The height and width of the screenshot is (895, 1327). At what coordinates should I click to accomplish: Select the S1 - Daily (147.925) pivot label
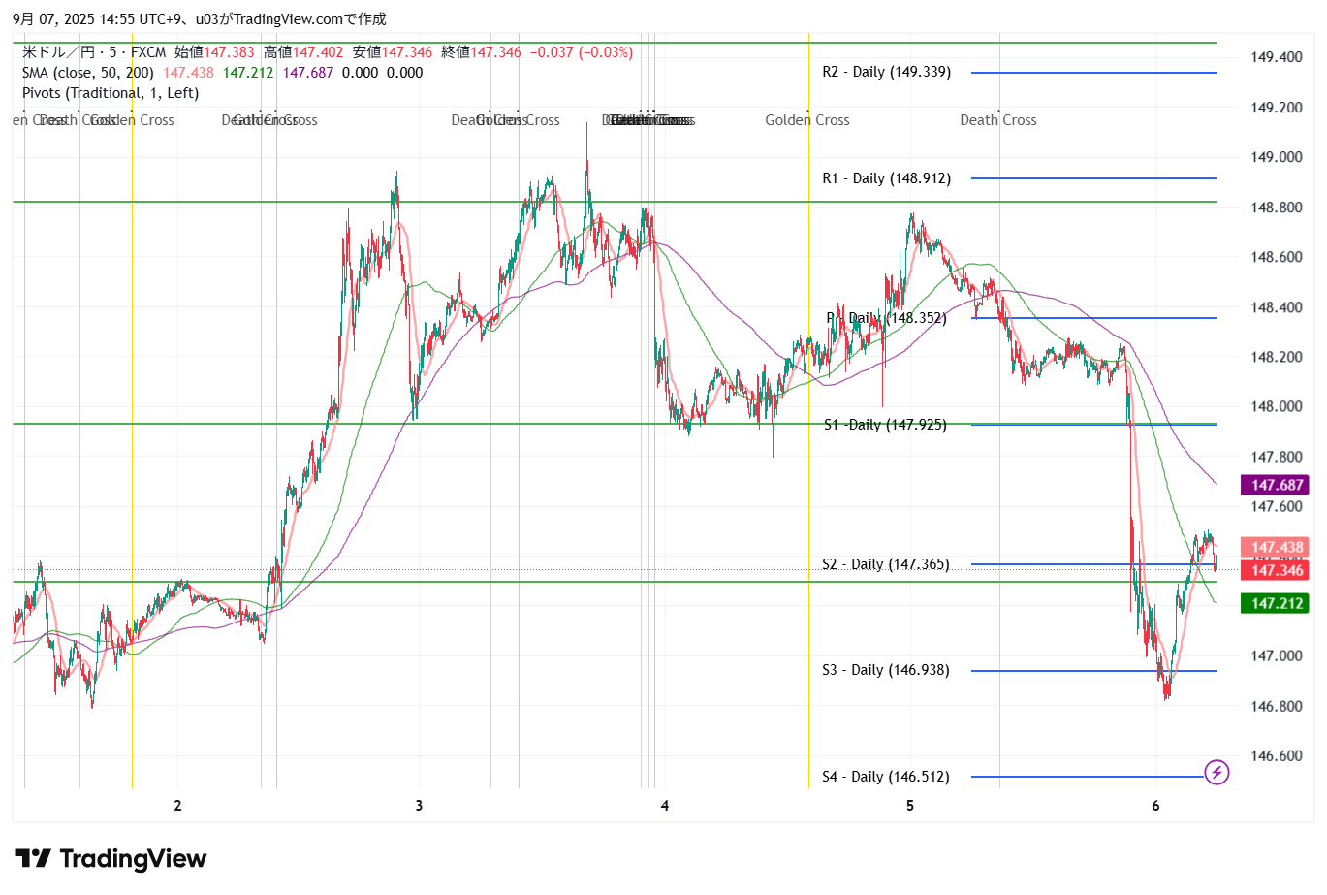[x=885, y=425]
